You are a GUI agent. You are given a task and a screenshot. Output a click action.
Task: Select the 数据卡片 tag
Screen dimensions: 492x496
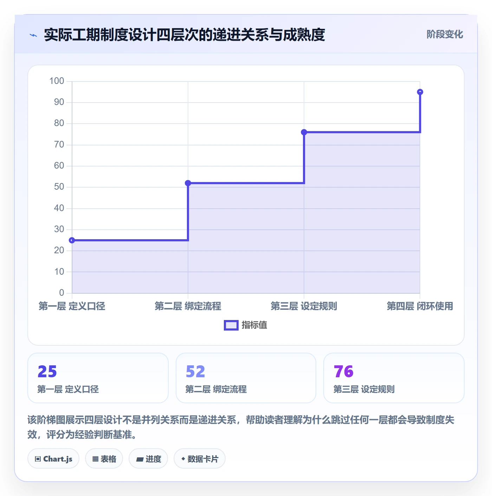(200, 459)
